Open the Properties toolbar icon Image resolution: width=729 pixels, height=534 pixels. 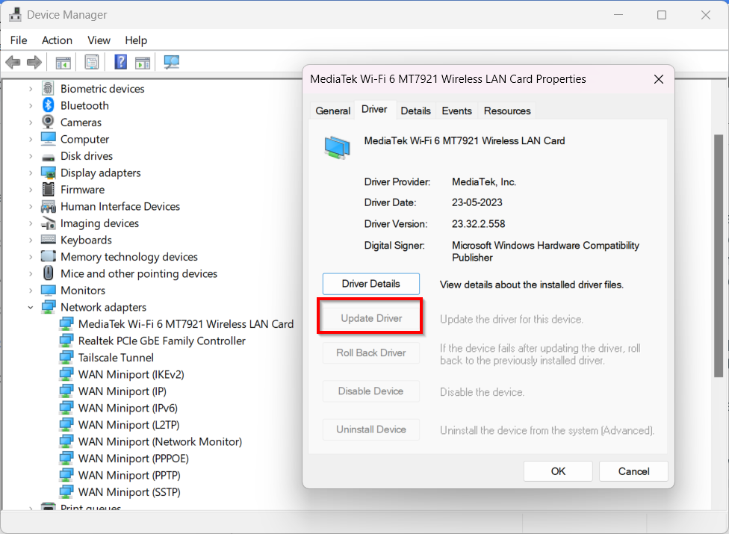click(x=92, y=63)
